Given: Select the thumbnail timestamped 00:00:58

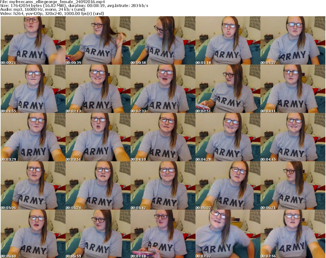Looking at the screenshot, I should 163,40.
